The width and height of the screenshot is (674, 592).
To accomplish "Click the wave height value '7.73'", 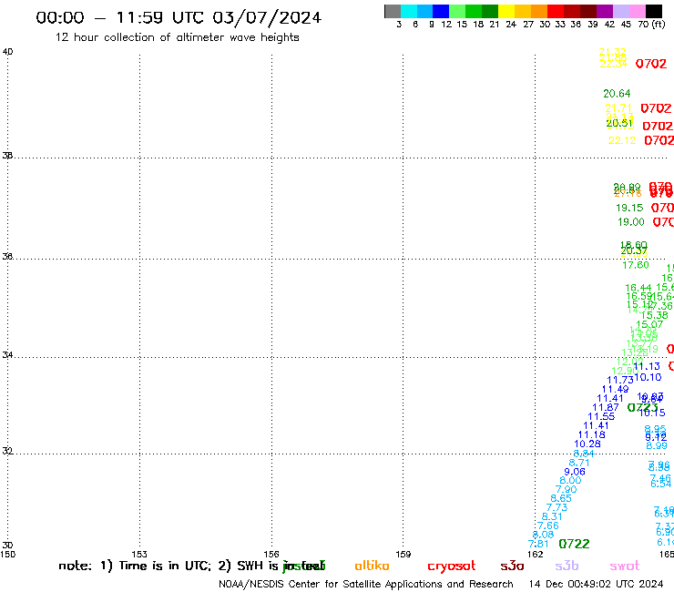I will coord(557,507).
